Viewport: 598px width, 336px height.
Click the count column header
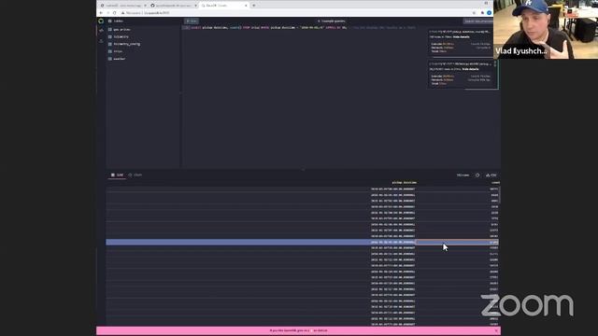(x=495, y=183)
